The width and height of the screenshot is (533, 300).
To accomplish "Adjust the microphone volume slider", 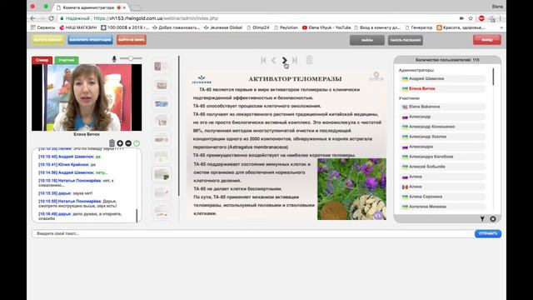I will tap(131, 58).
